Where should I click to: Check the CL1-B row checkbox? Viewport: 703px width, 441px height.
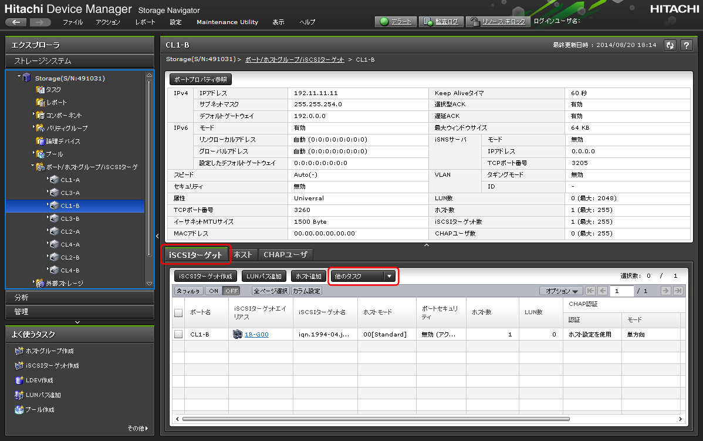tap(178, 334)
